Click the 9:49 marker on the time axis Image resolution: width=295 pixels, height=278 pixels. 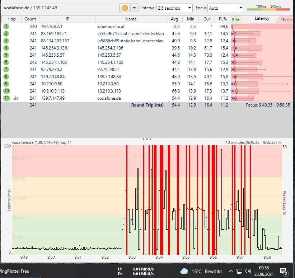[24, 257]
